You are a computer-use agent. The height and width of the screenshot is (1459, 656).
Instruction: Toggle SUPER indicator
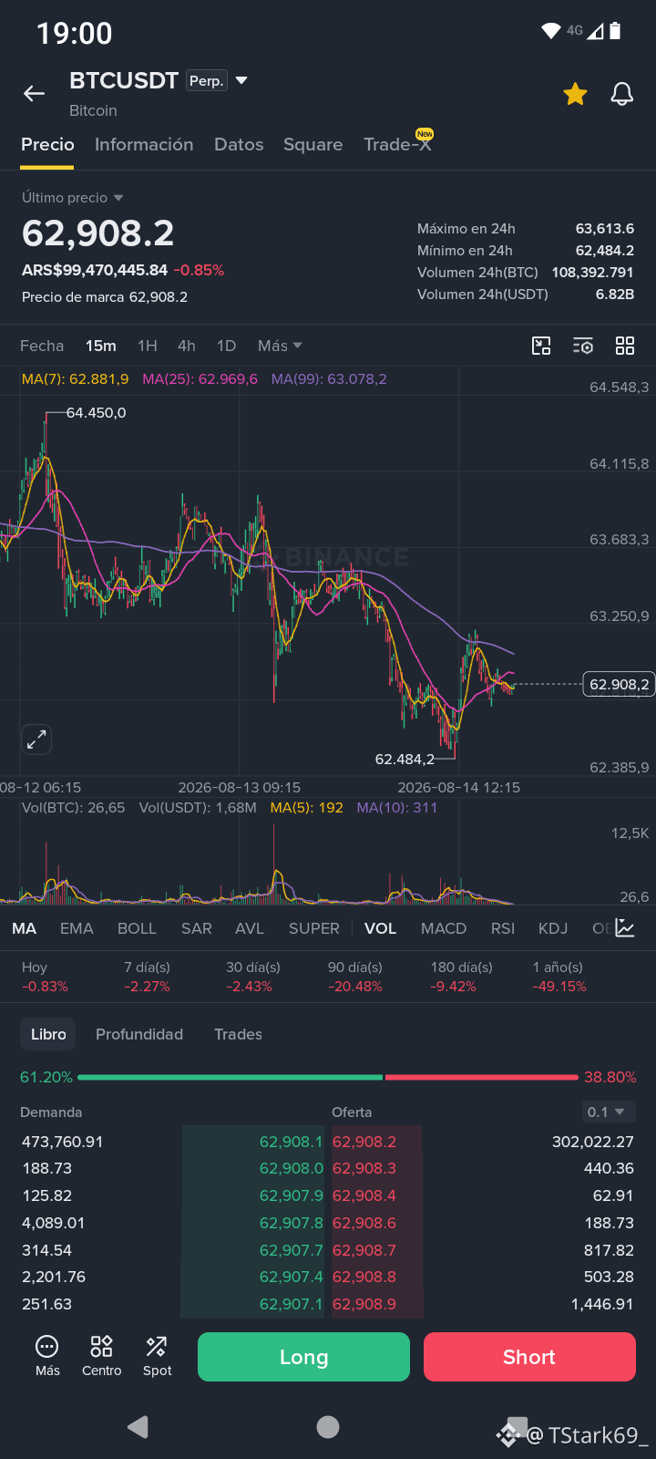pos(314,928)
